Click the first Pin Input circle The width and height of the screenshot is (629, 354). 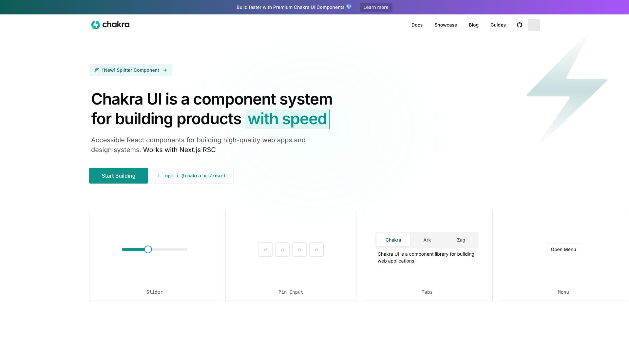(x=265, y=249)
